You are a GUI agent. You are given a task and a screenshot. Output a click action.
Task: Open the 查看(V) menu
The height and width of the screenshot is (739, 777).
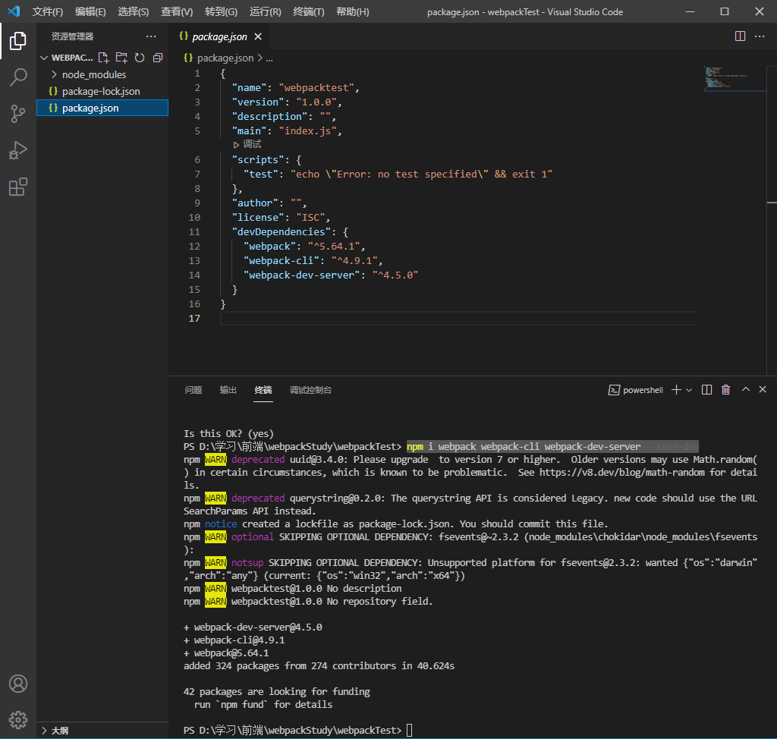177,12
